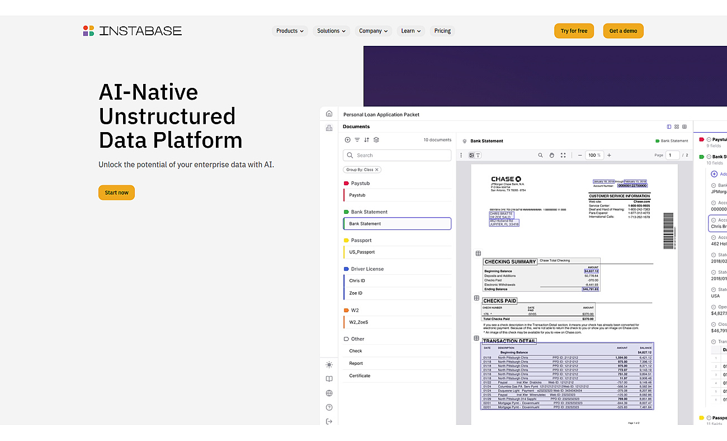Screen dimensions: 727x441
Task: Click the building icon in app sidebar
Action: pyautogui.click(x=329, y=128)
